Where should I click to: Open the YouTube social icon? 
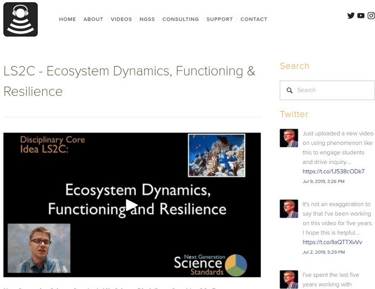point(361,15)
